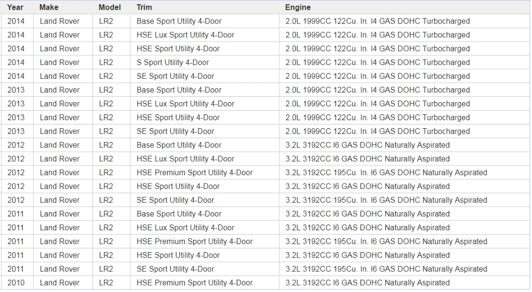The width and height of the screenshot is (532, 292).
Task: Select the 2010 HSE Premium Sport Utility trim cell
Action: (x=194, y=283)
